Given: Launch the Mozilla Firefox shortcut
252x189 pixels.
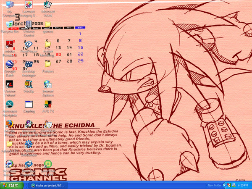Looking at the screenshot, I should pos(10,124).
